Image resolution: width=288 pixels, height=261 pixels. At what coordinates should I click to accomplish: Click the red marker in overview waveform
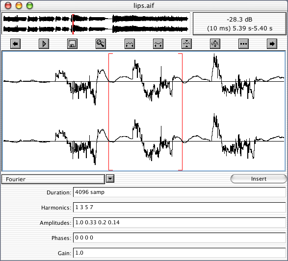pyautogui.click(x=73, y=24)
